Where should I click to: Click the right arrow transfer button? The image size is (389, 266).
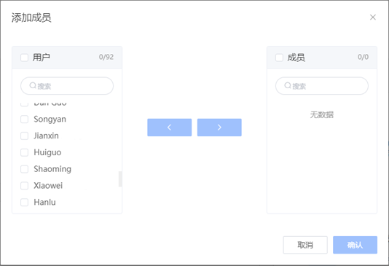pyautogui.click(x=219, y=128)
